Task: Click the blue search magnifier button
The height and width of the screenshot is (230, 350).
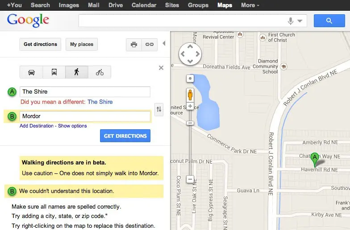Action: point(329,21)
